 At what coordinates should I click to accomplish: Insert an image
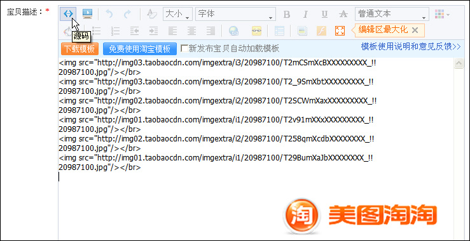tap(302, 31)
